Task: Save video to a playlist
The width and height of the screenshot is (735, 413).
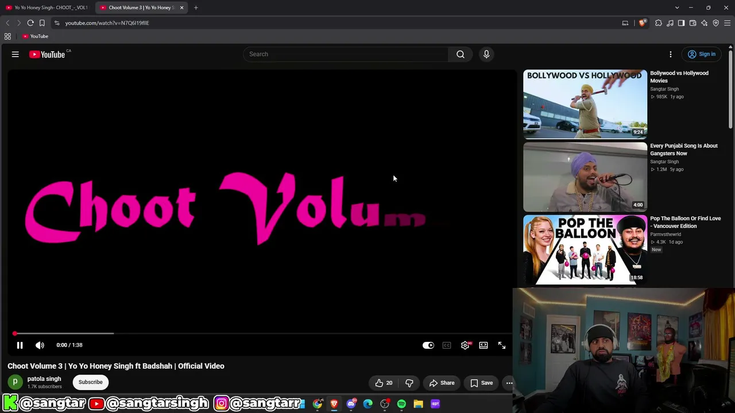Action: click(481, 383)
